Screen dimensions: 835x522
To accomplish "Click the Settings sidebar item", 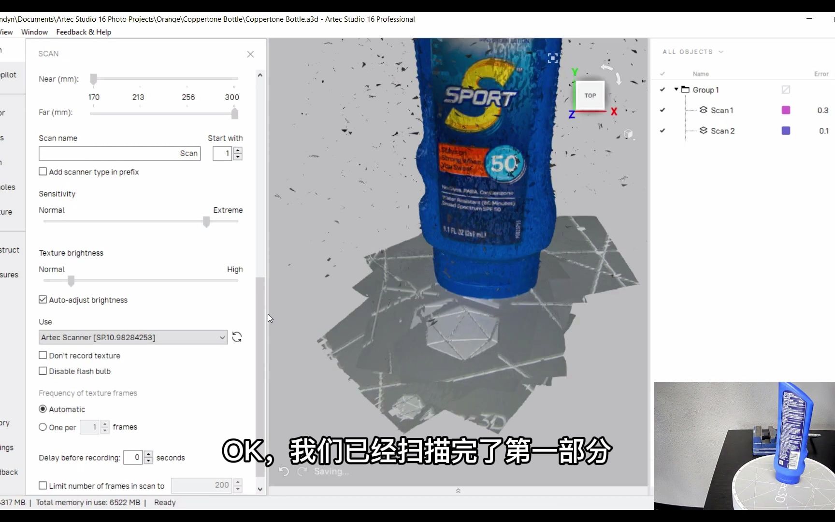I will click(7, 448).
